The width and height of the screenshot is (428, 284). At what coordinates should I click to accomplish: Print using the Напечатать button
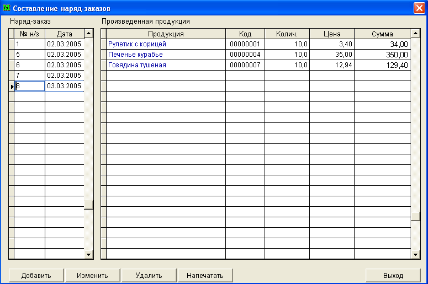pos(205,275)
